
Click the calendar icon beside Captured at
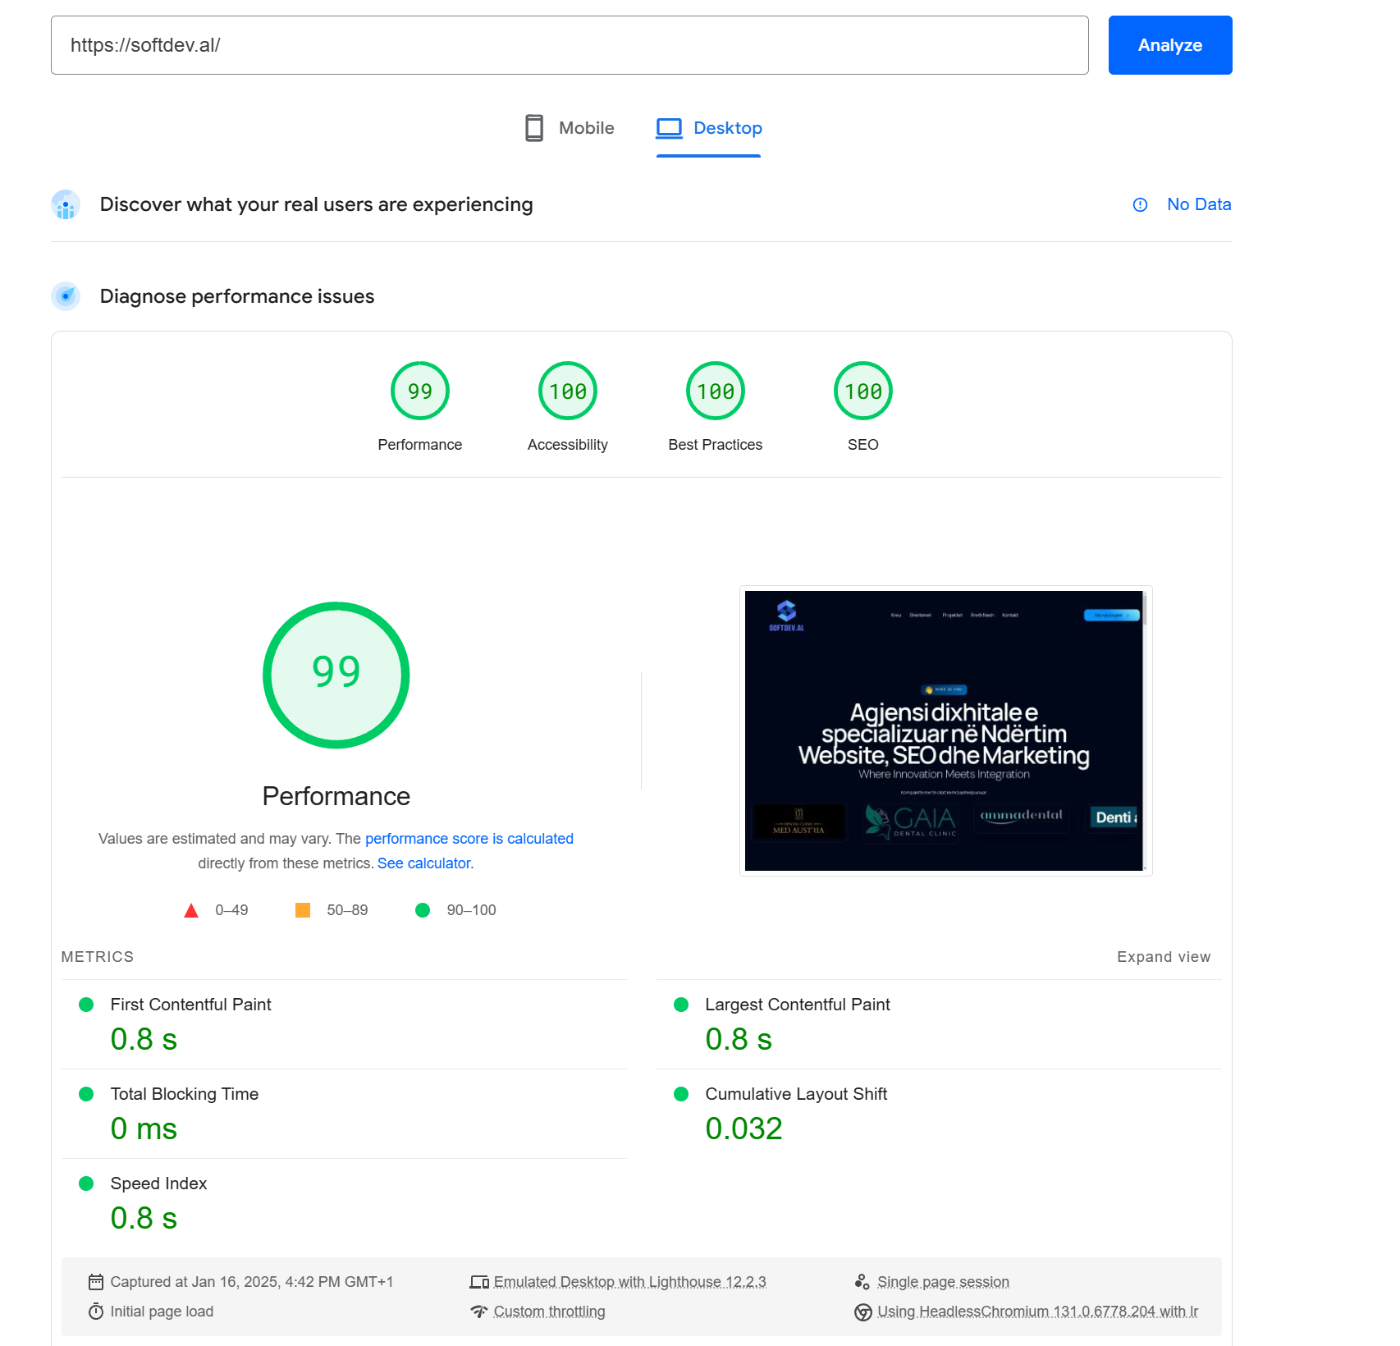pos(96,1282)
